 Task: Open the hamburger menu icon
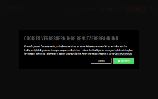151,8
